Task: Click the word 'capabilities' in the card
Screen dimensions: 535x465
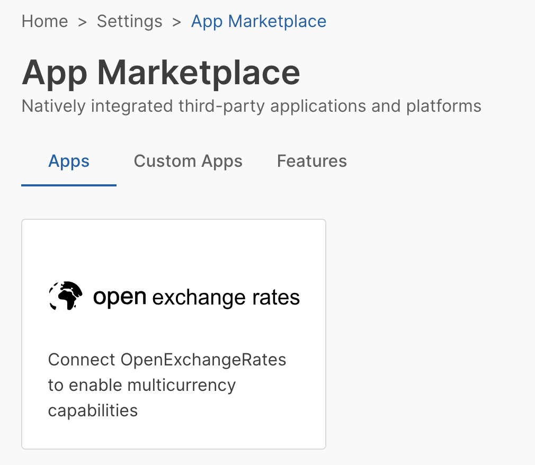Action: [x=93, y=410]
